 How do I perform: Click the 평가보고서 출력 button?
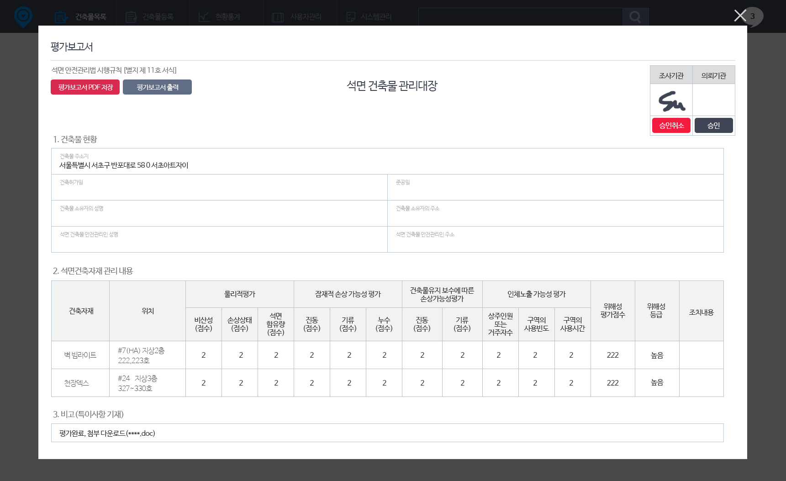157,87
